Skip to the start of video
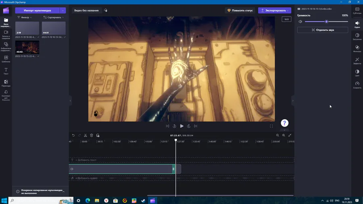This screenshot has width=363, height=204. (x=167, y=126)
